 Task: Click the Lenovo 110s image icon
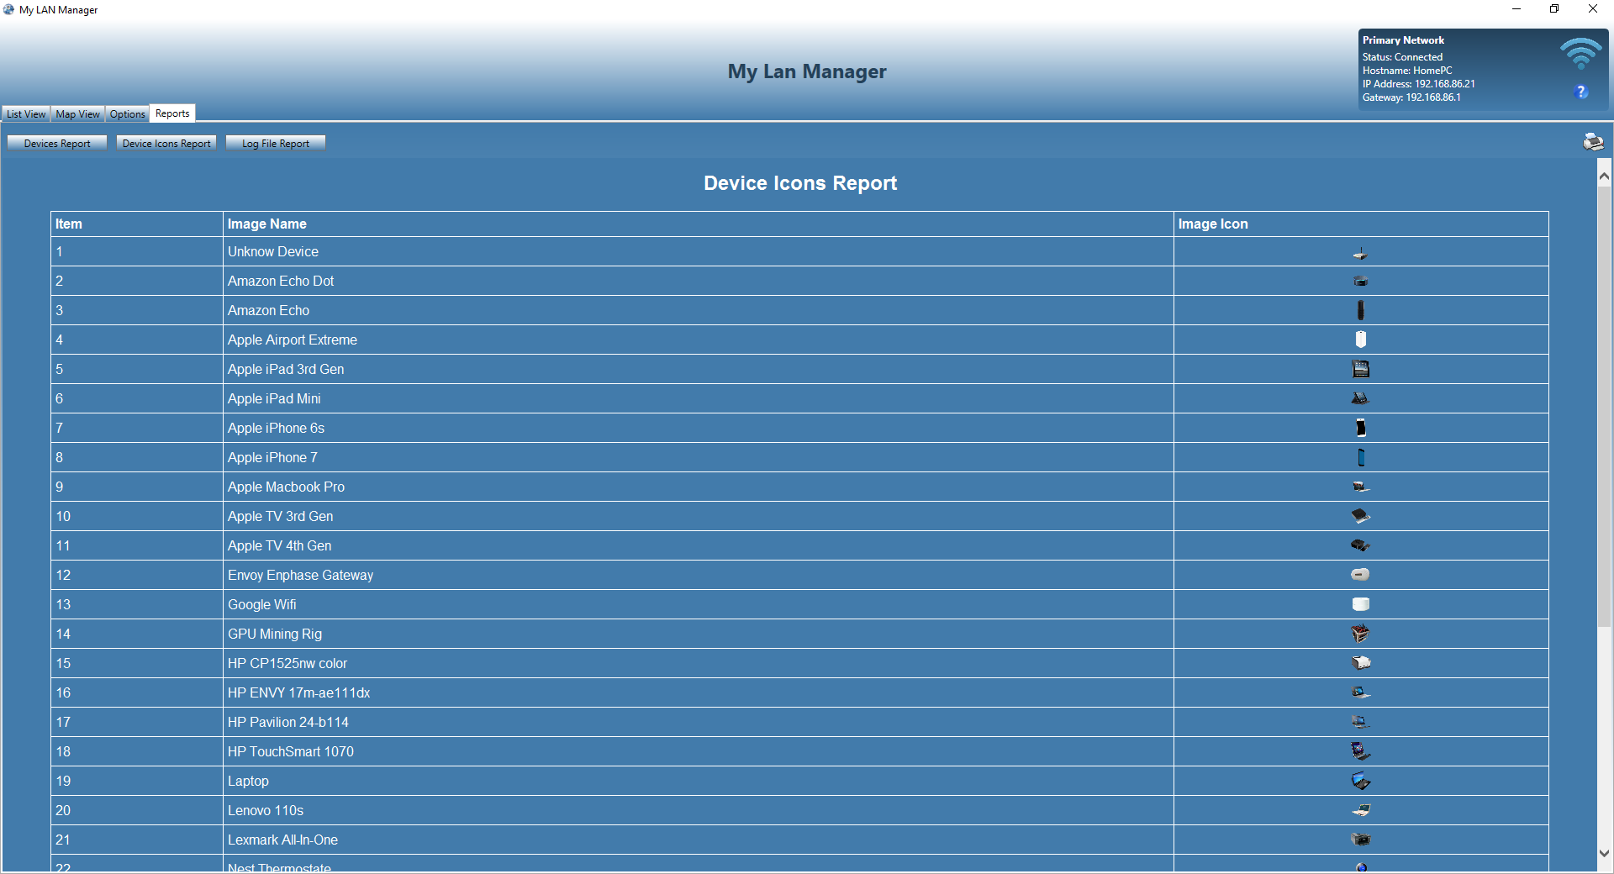(x=1360, y=810)
